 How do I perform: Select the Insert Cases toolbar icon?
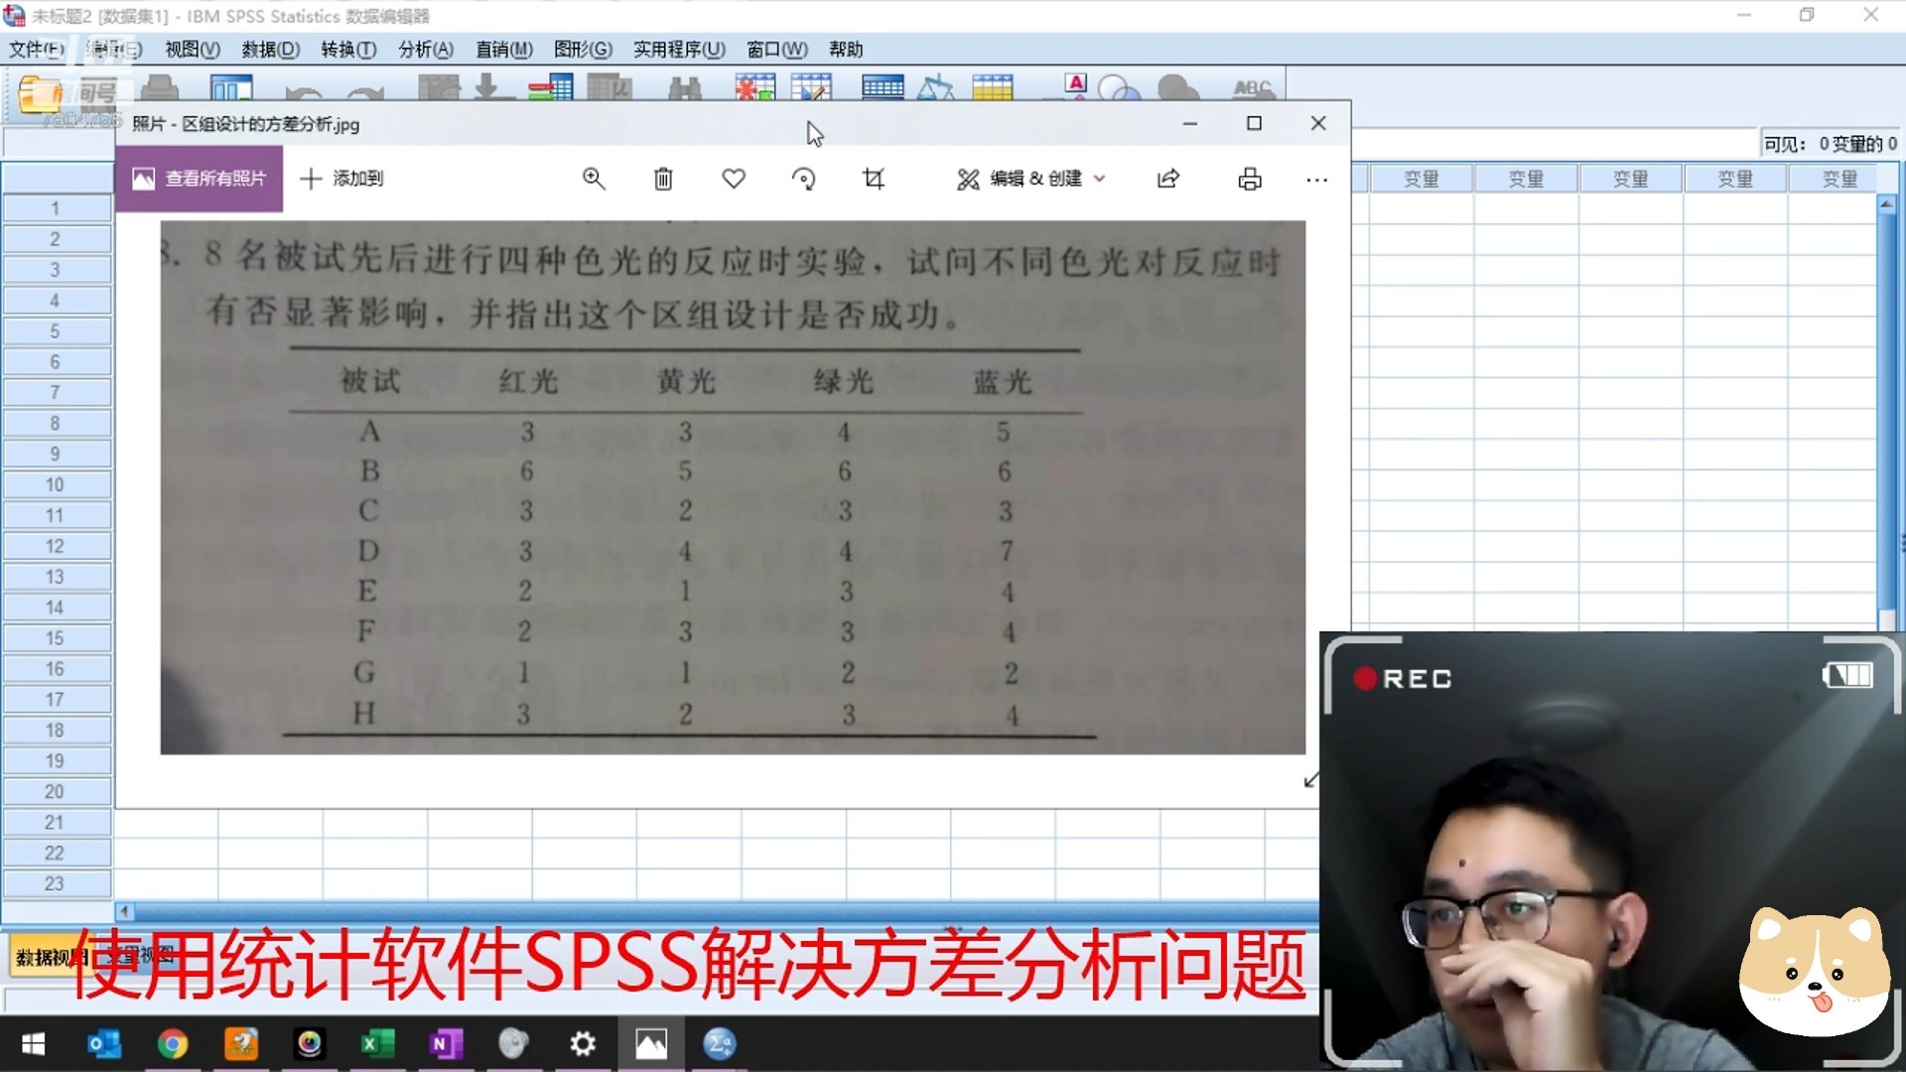[x=753, y=87]
